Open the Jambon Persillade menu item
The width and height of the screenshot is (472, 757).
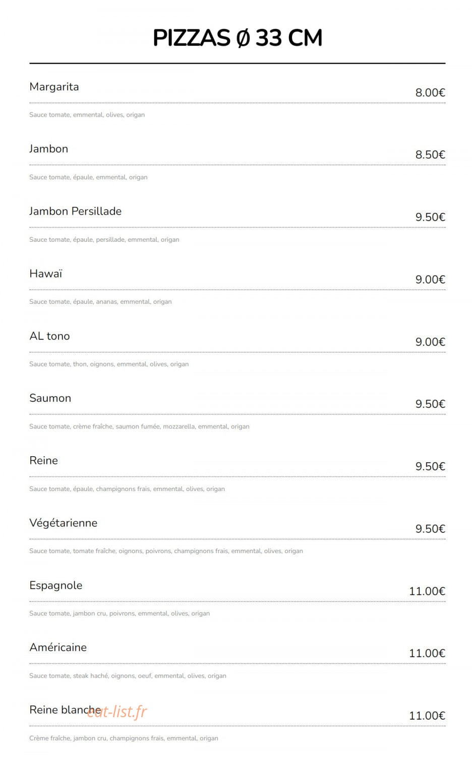75,211
